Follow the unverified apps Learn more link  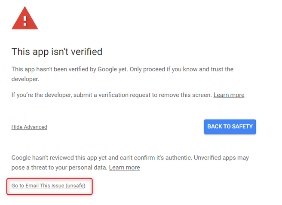point(125,168)
